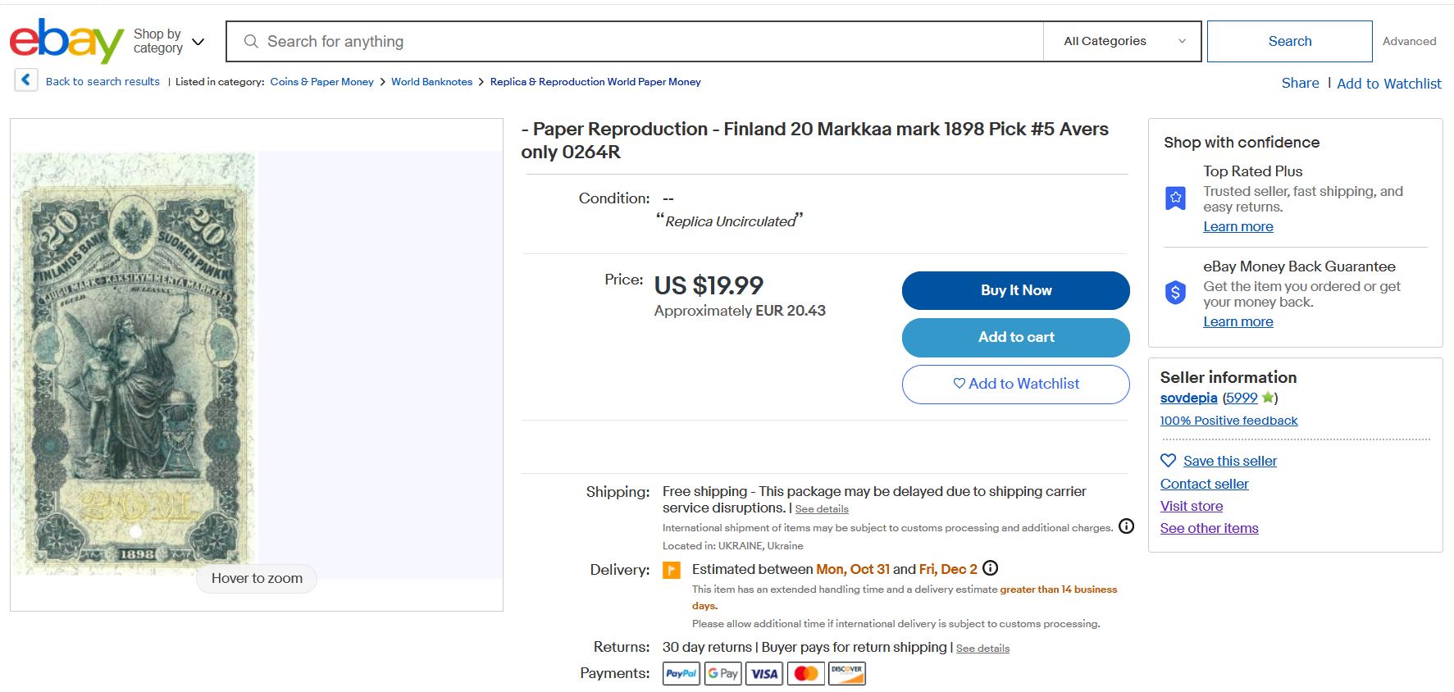Viewport: 1454px width, 692px height.
Task: Open the World Banknotes breadcrumb
Action: click(431, 82)
